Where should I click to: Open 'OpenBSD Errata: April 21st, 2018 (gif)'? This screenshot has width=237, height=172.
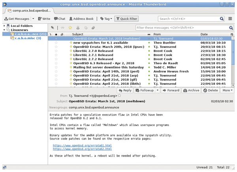click(x=105, y=80)
